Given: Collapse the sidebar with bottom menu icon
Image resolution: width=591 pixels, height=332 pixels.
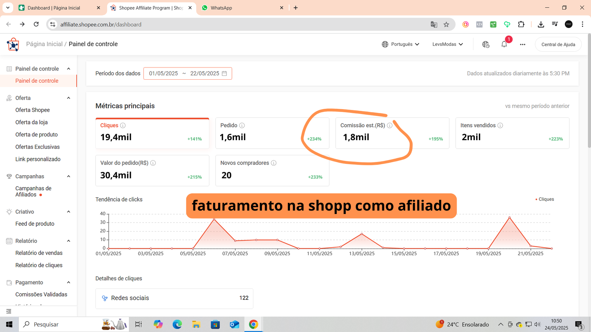Looking at the screenshot, I should point(9,311).
